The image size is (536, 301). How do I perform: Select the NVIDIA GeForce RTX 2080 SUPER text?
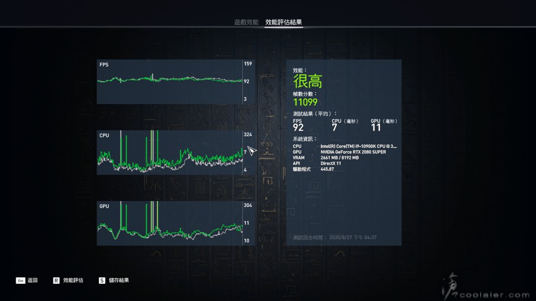coord(353,152)
